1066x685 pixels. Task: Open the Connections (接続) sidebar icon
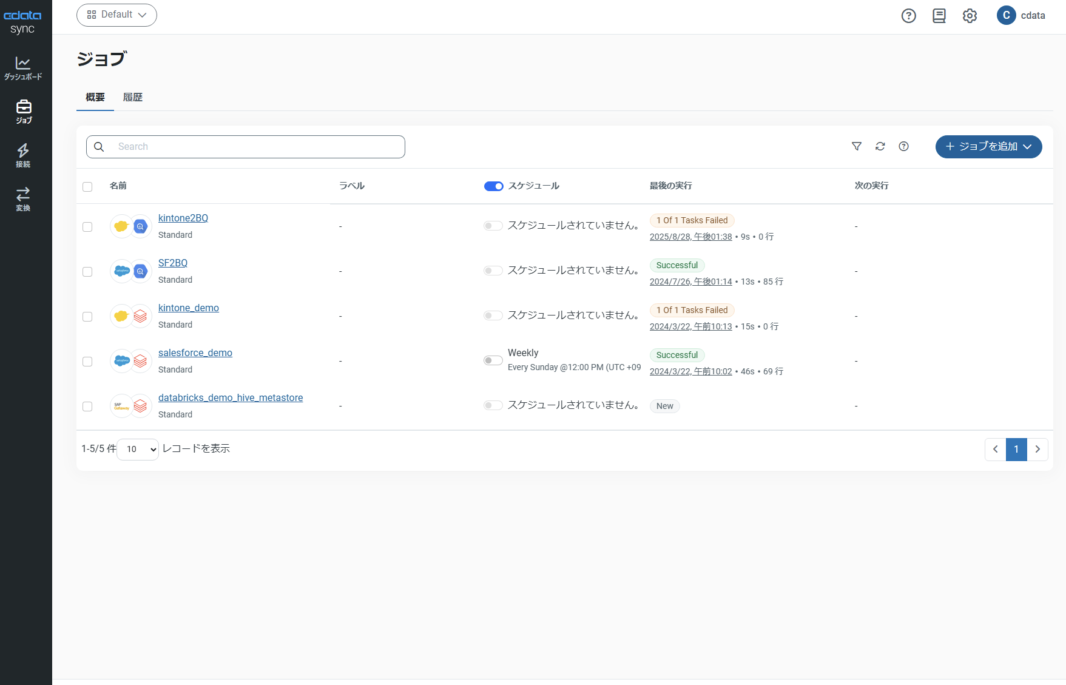coord(23,155)
